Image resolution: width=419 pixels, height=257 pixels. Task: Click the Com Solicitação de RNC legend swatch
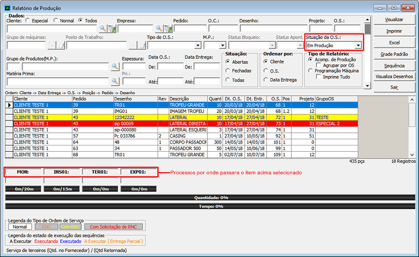tap(113, 227)
